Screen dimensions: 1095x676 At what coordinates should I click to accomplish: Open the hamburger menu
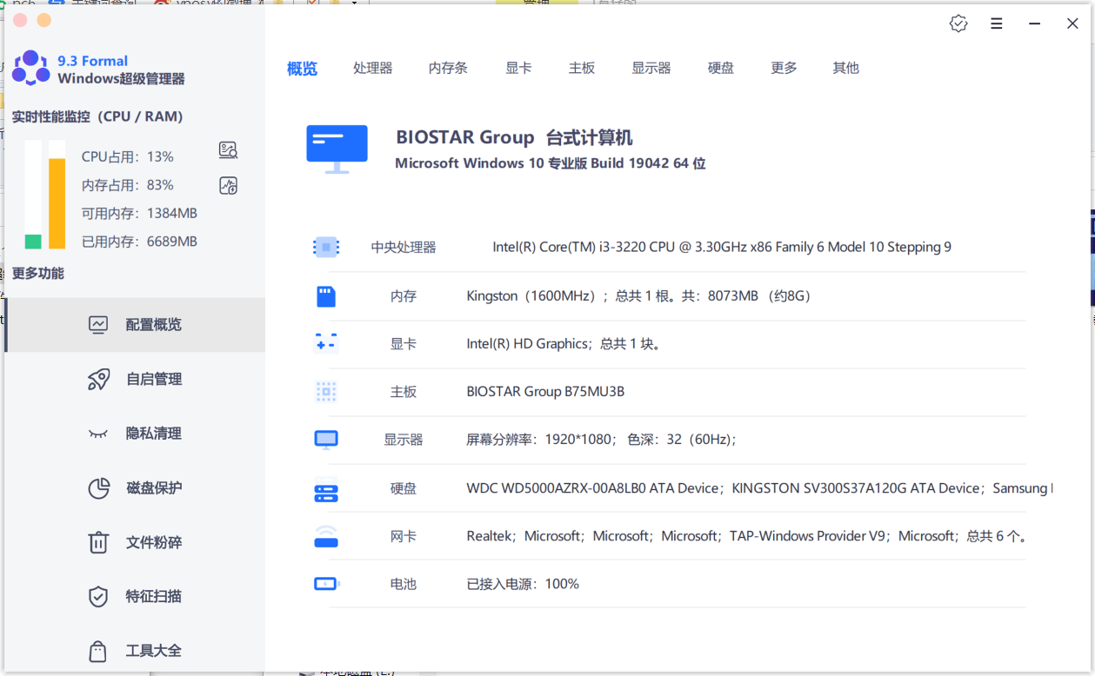point(996,23)
